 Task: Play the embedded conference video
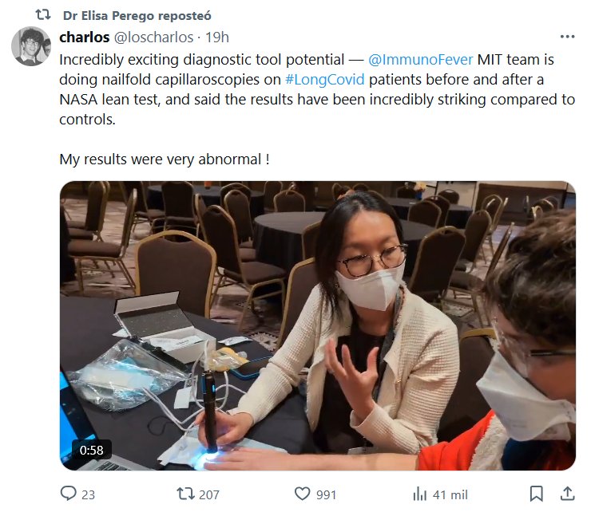point(317,325)
